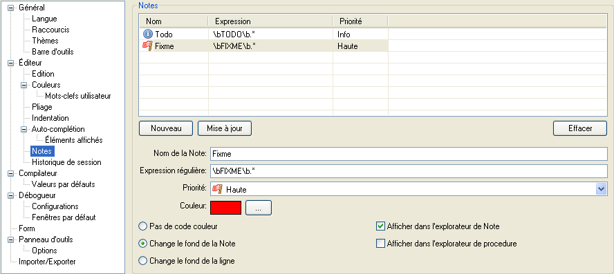Open the Barre d'outils settings page
Screen dimensions: 614x274
pyautogui.click(x=53, y=52)
